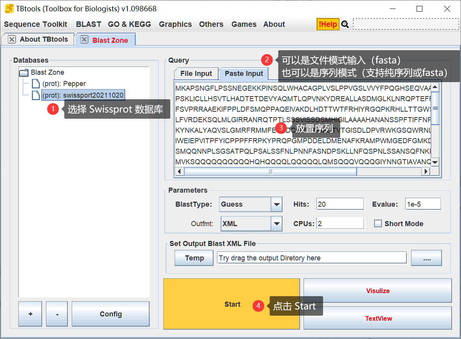Select the (prot): swissport20211020 database
This screenshot has width=461, height=339.
(x=83, y=95)
